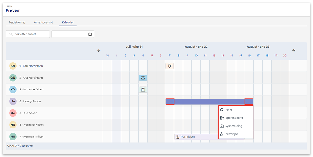Select Egenmelding from the absence menu

tap(234, 118)
